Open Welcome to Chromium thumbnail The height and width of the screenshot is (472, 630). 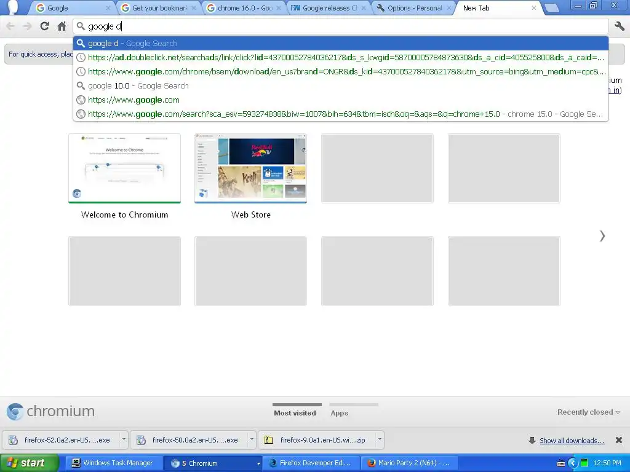[x=124, y=168]
